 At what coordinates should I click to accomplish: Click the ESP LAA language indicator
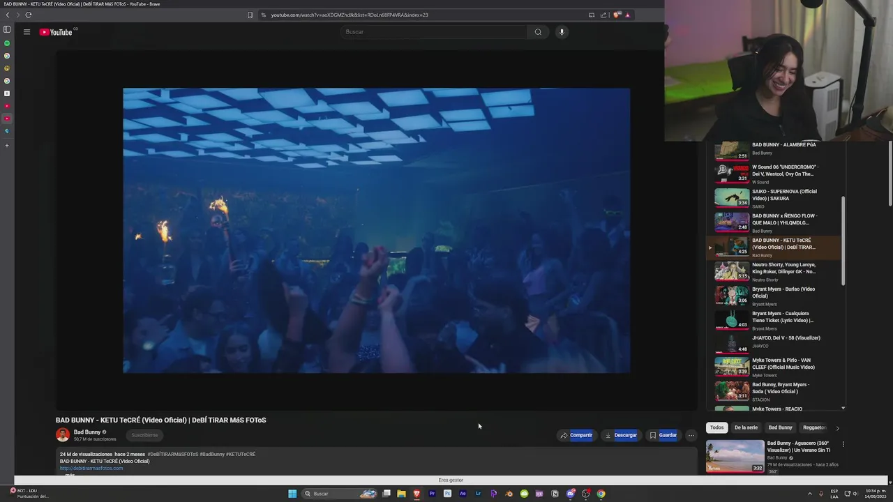[834, 494]
